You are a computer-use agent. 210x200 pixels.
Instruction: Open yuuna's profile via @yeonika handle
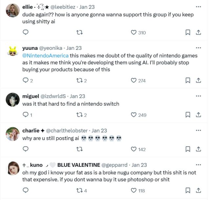pos(52,48)
